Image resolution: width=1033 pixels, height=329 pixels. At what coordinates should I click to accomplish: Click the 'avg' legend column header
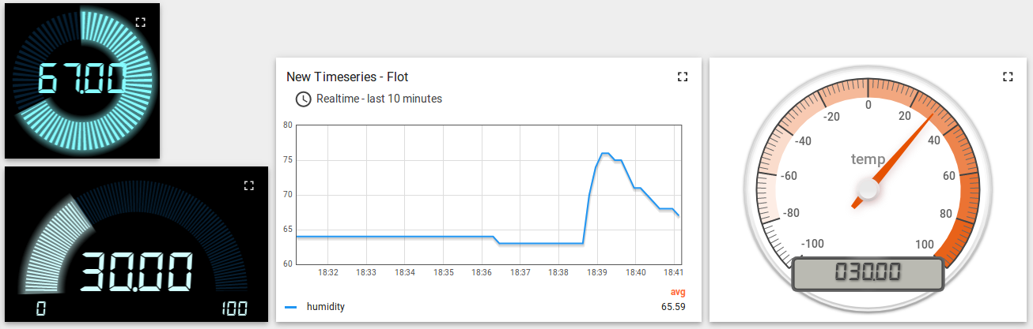[677, 292]
